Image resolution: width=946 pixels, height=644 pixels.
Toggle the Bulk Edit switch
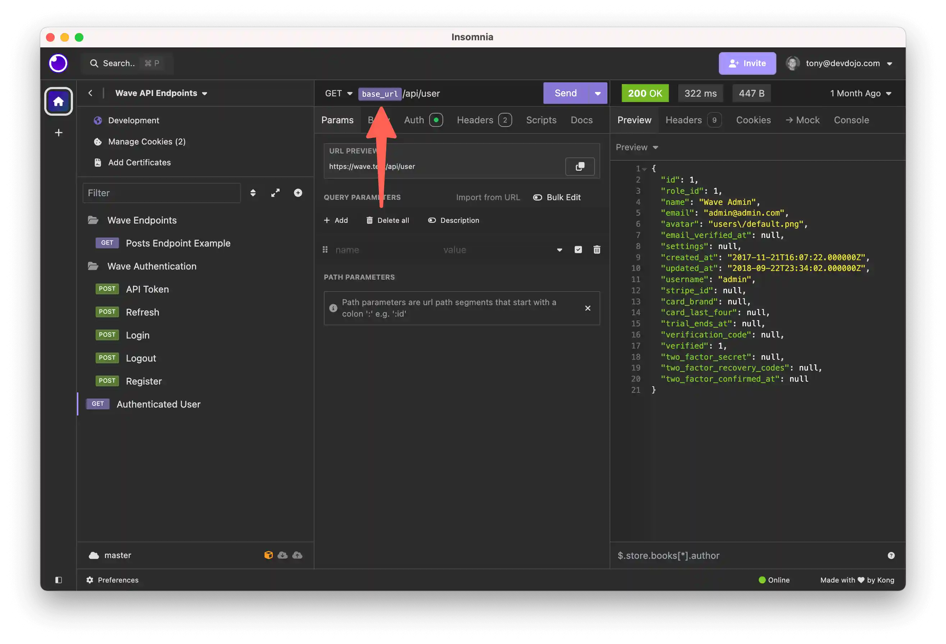pyautogui.click(x=537, y=197)
